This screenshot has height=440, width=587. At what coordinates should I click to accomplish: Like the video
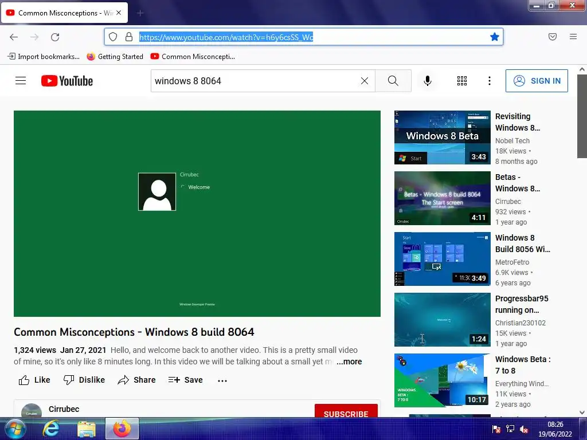tap(34, 380)
